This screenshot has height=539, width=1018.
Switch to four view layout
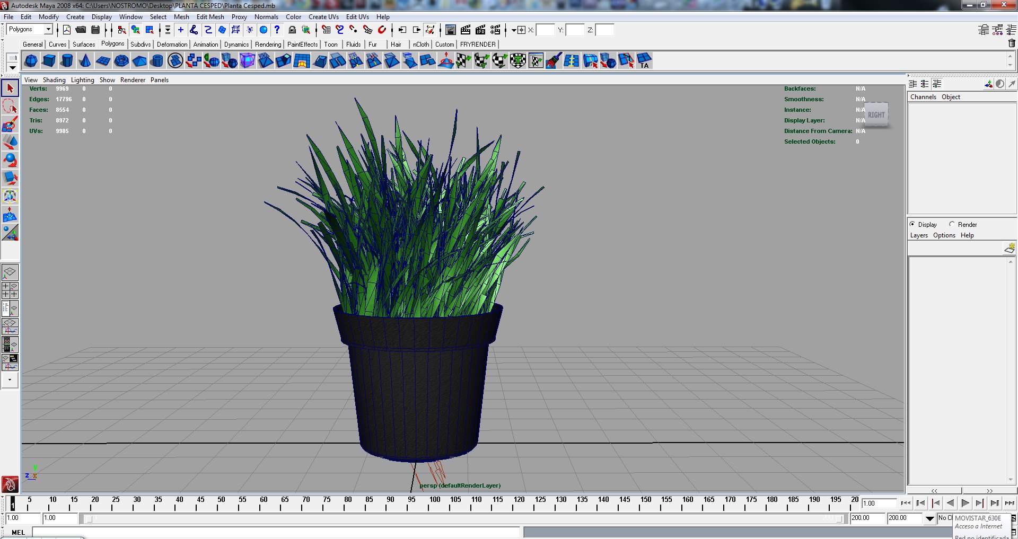pyautogui.click(x=10, y=290)
